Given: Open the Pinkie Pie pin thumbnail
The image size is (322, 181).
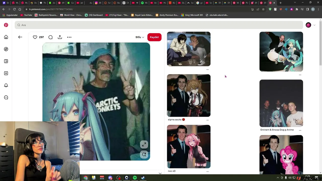Looking at the screenshot, I should [281, 155].
